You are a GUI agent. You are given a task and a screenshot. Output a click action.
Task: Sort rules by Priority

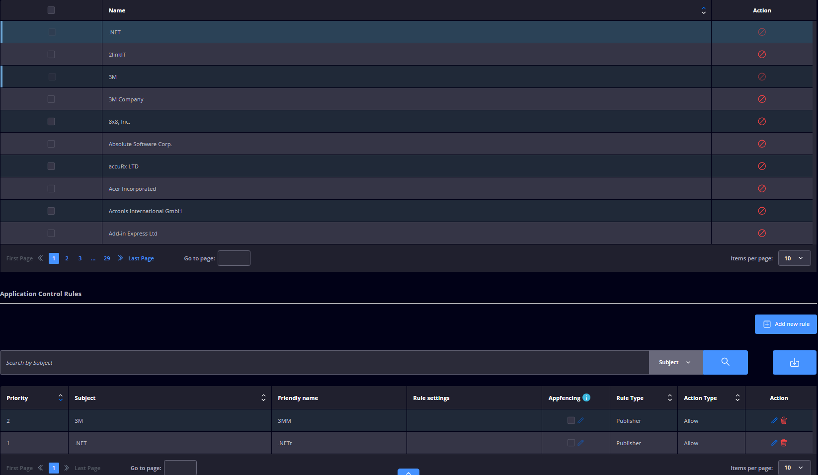point(61,397)
